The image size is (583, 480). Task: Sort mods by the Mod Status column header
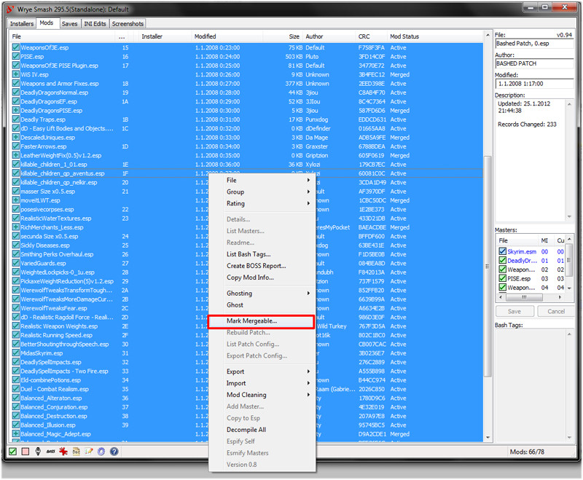coord(435,36)
